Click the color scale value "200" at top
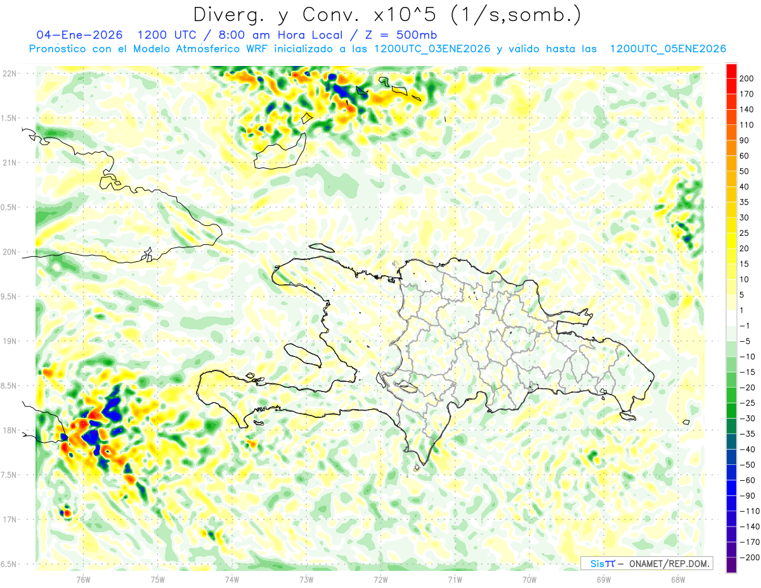This screenshot has height=588, width=761. tap(748, 78)
